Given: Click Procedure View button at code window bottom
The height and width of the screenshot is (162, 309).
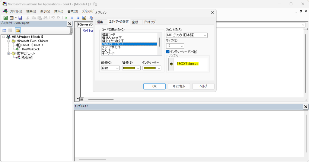Looking at the screenshot, I should click(x=77, y=99).
